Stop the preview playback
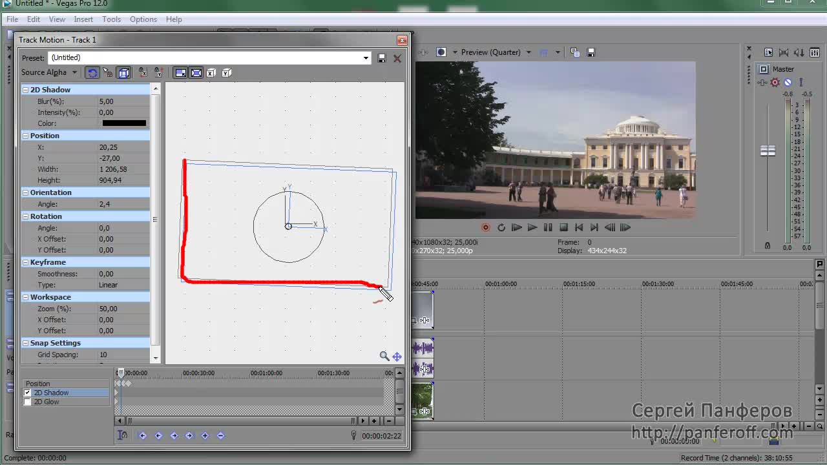 point(563,227)
